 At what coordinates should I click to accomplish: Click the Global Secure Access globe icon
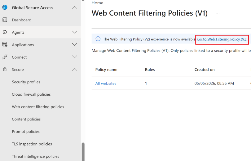[5, 7]
